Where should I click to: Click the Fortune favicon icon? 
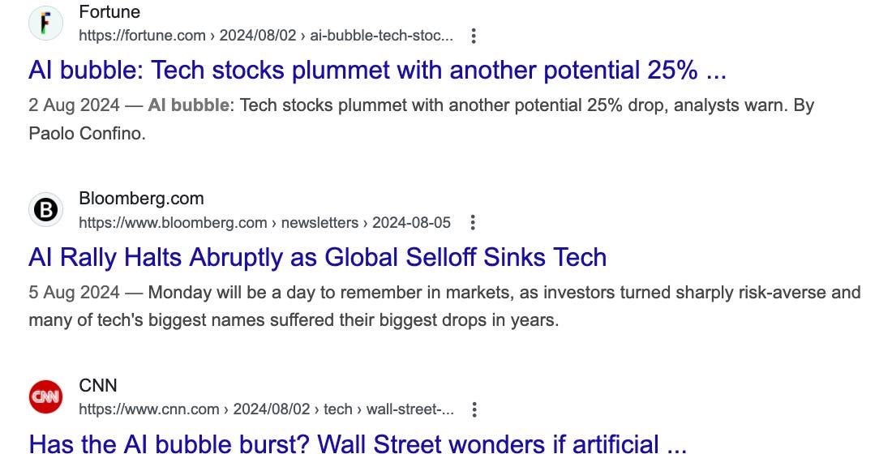46,23
